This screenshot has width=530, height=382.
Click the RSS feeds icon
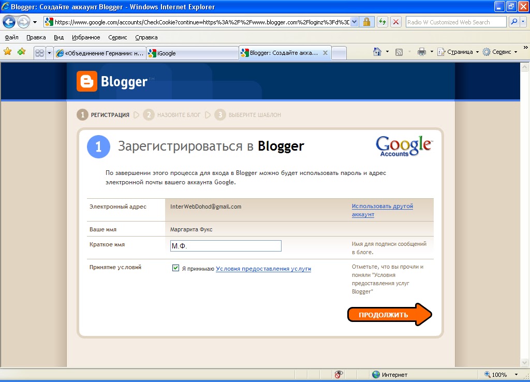click(x=399, y=52)
